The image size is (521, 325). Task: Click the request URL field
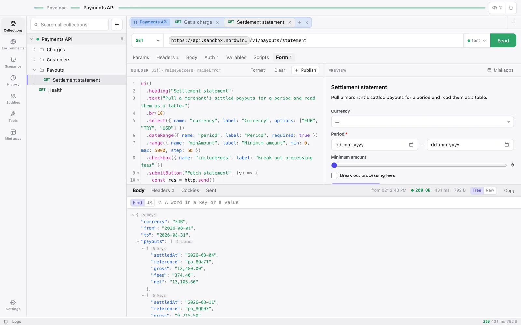pyautogui.click(x=313, y=41)
